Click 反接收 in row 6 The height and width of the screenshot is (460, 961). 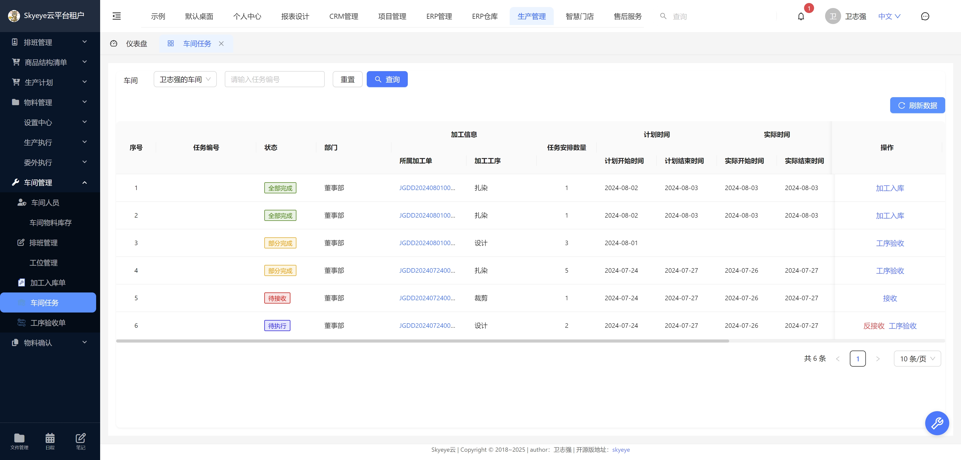click(x=874, y=326)
